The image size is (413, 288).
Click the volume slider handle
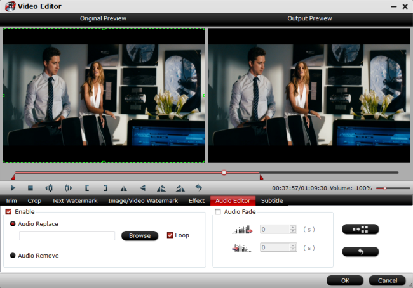[x=385, y=188]
